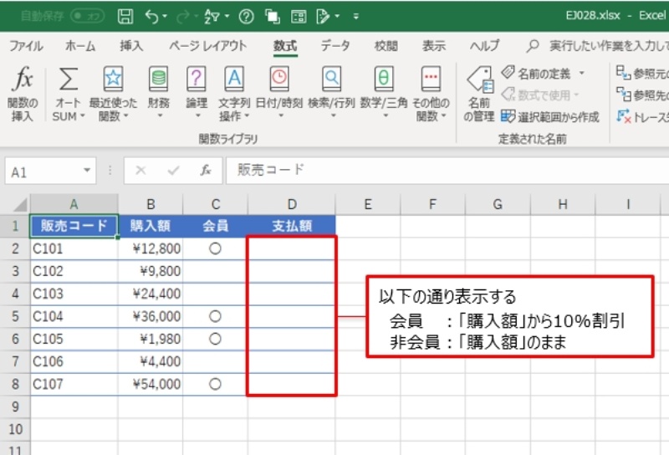669x455 pixels.
Task: Open the 論理 logical functions icon
Action: click(197, 81)
